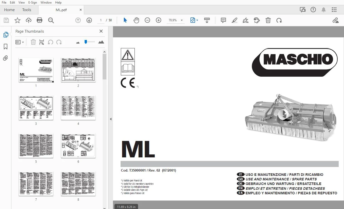Click the scroll up arrow in thumbnails panel
344x209 pixels.
[x=104, y=52]
